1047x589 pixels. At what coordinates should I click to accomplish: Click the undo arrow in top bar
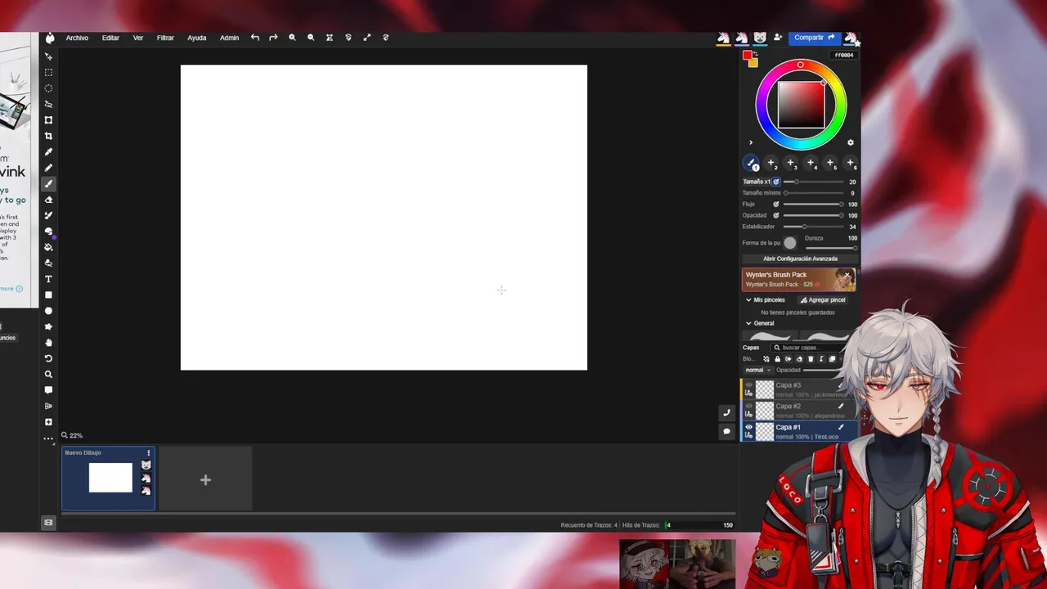point(255,38)
